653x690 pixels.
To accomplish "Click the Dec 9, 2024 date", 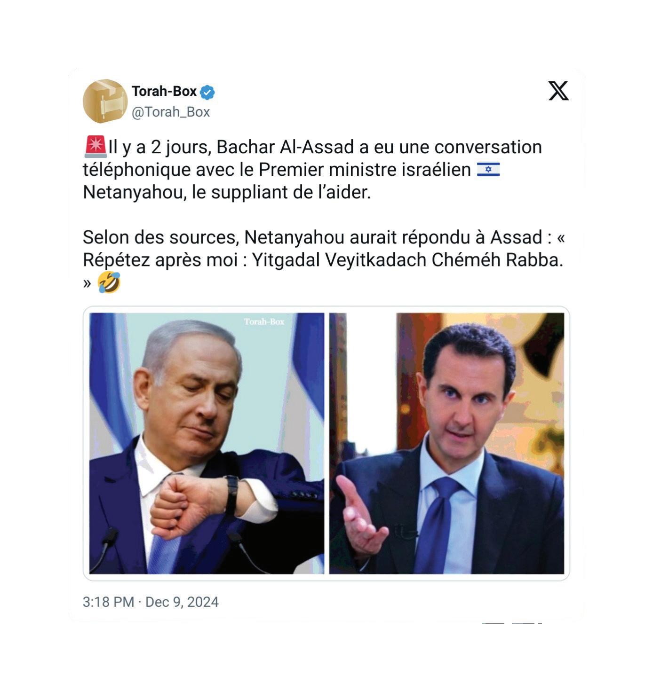I will tap(182, 602).
